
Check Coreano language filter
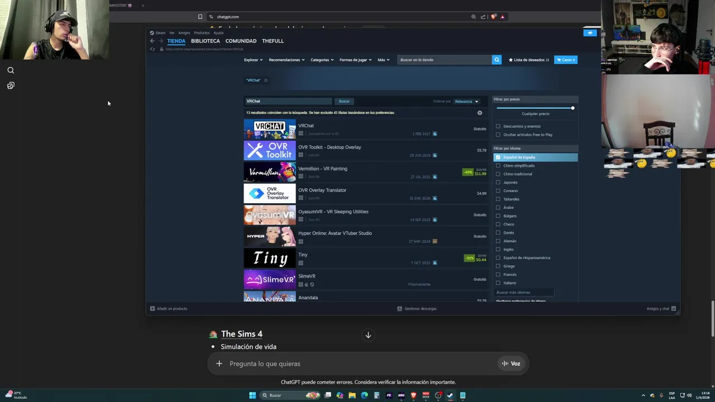[498, 191]
